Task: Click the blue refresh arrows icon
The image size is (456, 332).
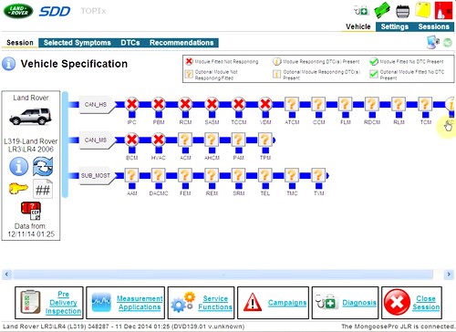Action: pyautogui.click(x=43, y=166)
